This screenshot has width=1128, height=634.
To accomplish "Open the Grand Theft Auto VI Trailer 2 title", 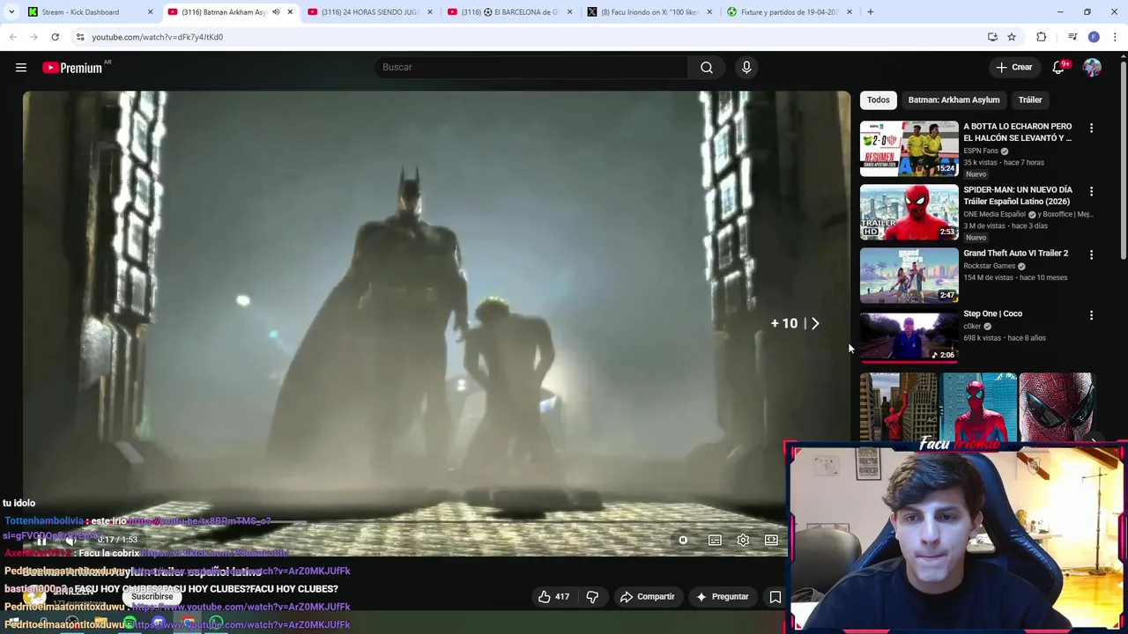I will tap(1015, 254).
